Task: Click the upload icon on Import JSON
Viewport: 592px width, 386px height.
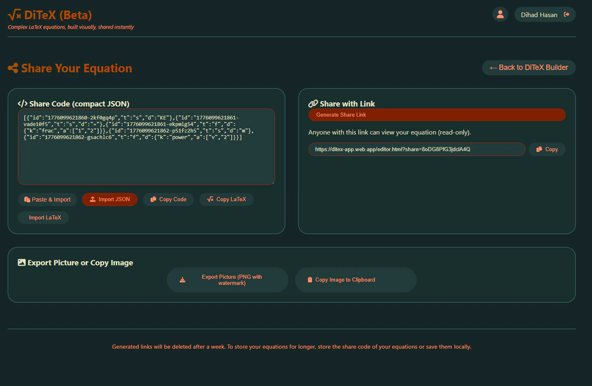Action: [x=93, y=199]
